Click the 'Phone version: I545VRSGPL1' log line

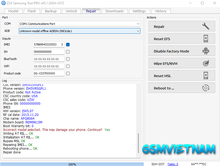(25, 89)
